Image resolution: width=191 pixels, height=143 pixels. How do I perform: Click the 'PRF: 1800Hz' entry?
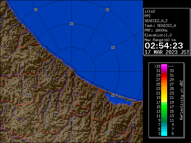click(x=156, y=30)
